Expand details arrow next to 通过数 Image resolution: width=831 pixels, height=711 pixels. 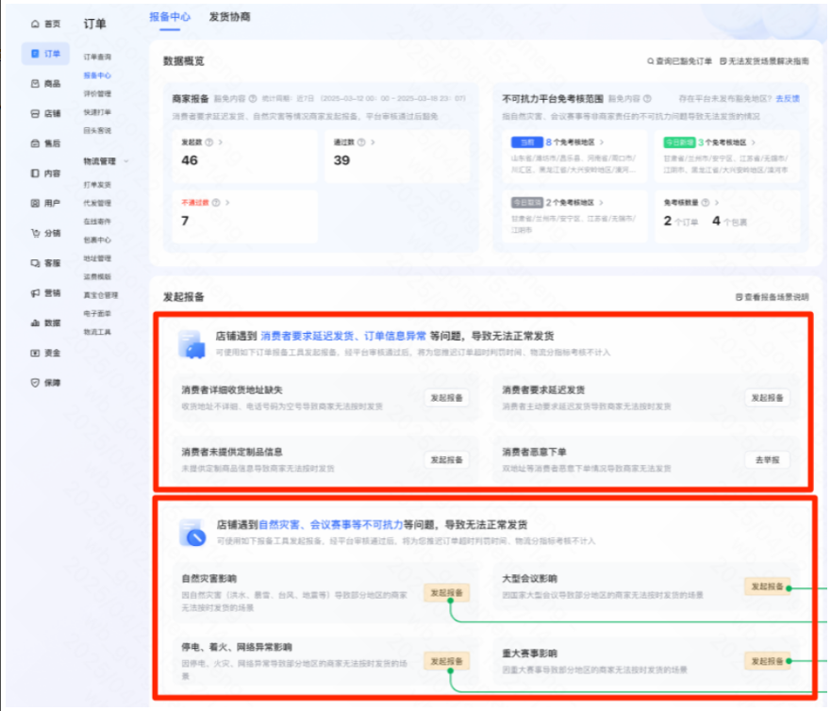pos(373,142)
